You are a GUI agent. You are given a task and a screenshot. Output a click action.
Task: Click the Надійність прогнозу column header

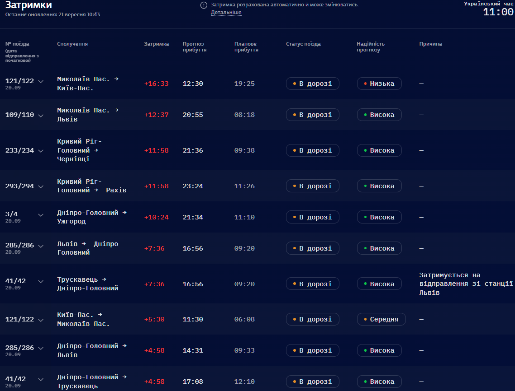(x=371, y=47)
